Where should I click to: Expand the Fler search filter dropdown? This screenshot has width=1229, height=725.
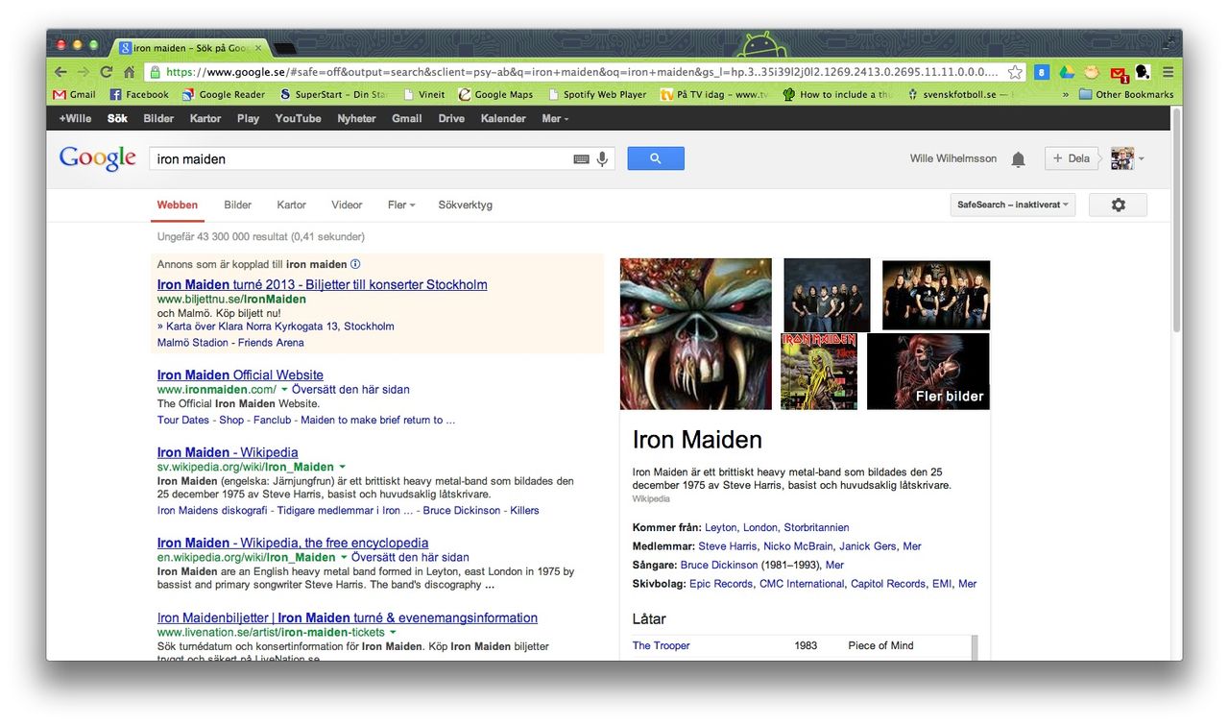pyautogui.click(x=401, y=205)
